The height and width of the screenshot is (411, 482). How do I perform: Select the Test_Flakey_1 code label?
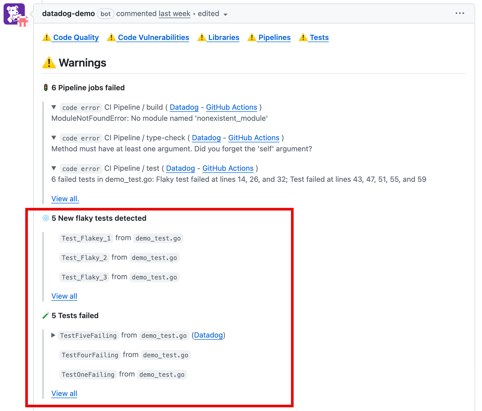pyautogui.click(x=86, y=238)
